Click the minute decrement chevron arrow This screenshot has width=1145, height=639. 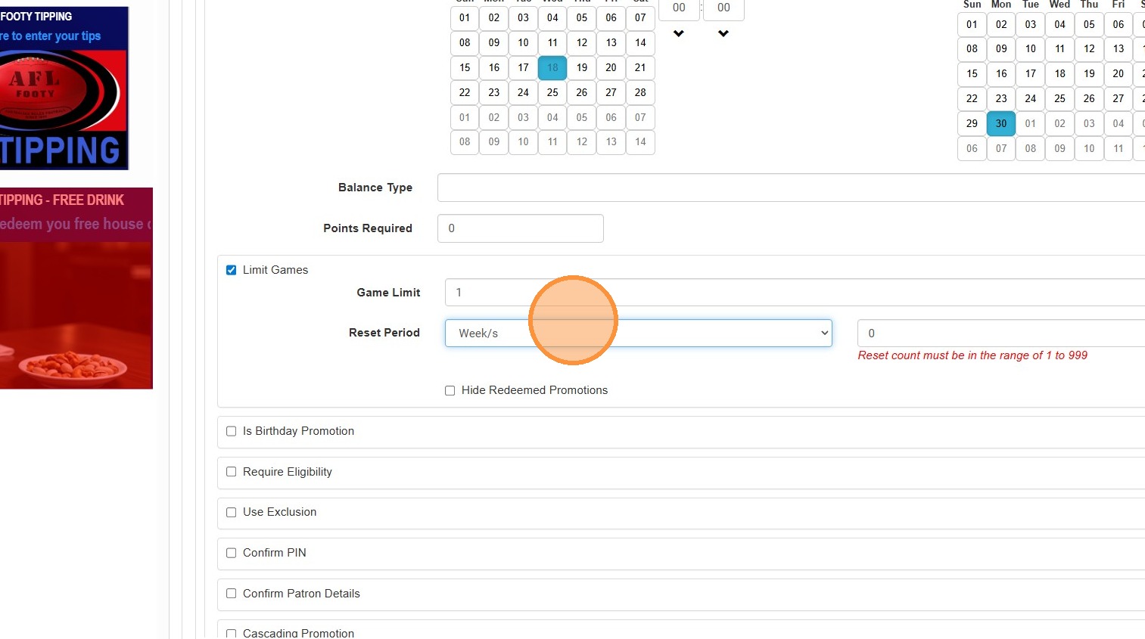coord(723,33)
